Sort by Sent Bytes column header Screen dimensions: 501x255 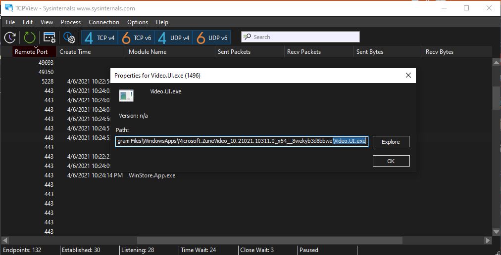coord(389,52)
